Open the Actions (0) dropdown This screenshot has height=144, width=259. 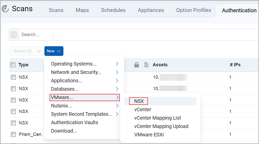[x=26, y=51]
